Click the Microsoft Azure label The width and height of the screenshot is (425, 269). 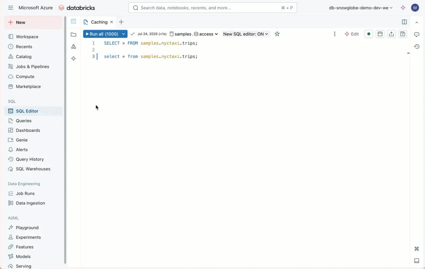[x=36, y=8]
